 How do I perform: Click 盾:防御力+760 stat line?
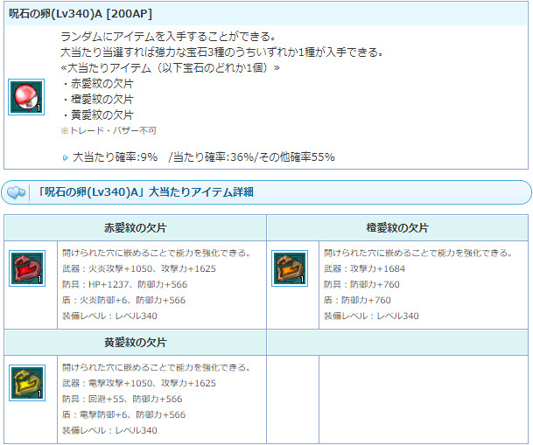357,300
